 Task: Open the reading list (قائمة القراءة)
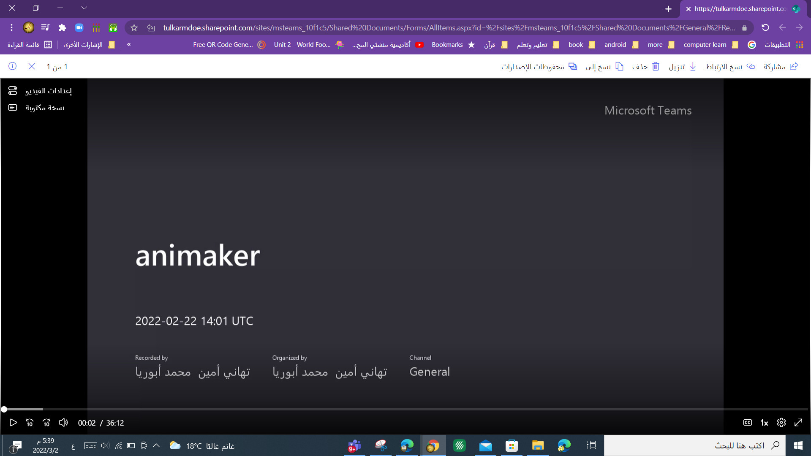30,45
